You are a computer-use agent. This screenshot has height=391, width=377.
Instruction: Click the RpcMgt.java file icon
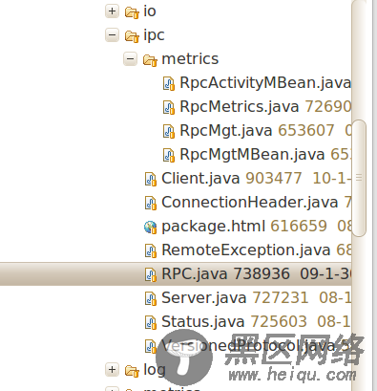tap(169, 131)
